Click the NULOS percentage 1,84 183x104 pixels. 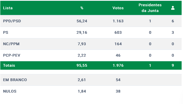tap(82, 91)
